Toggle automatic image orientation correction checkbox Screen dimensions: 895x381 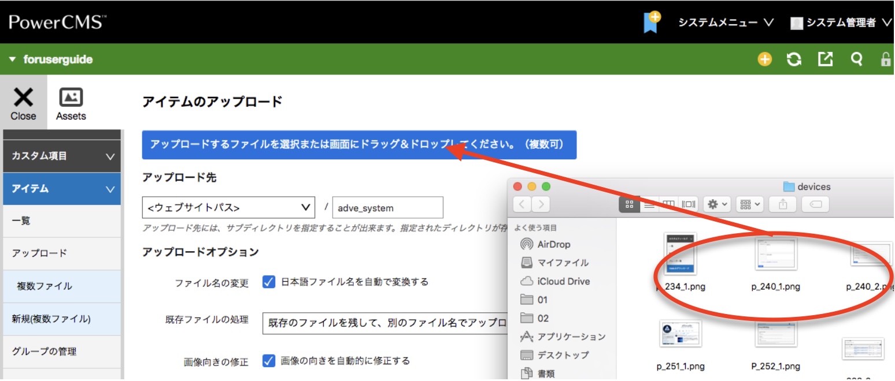[269, 361]
